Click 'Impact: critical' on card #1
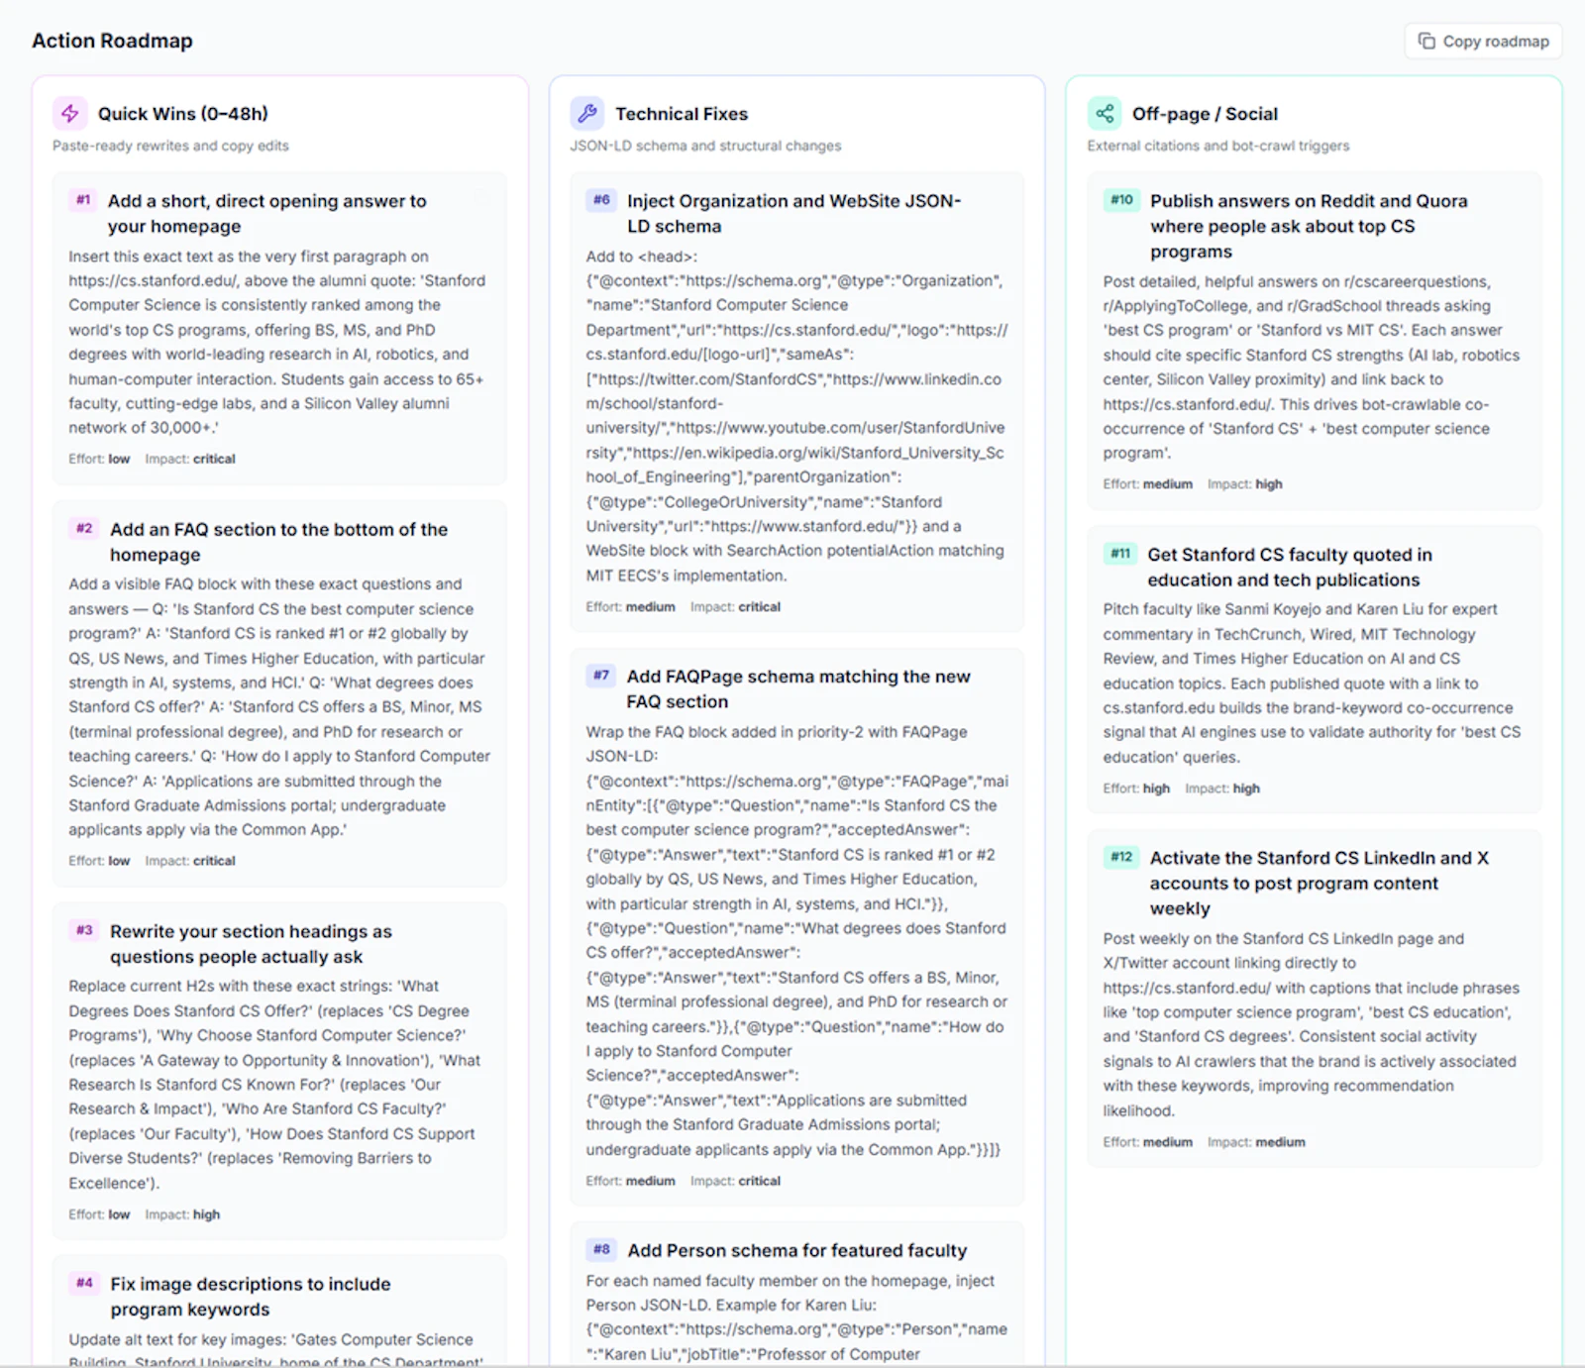The image size is (1585, 1368). [190, 459]
